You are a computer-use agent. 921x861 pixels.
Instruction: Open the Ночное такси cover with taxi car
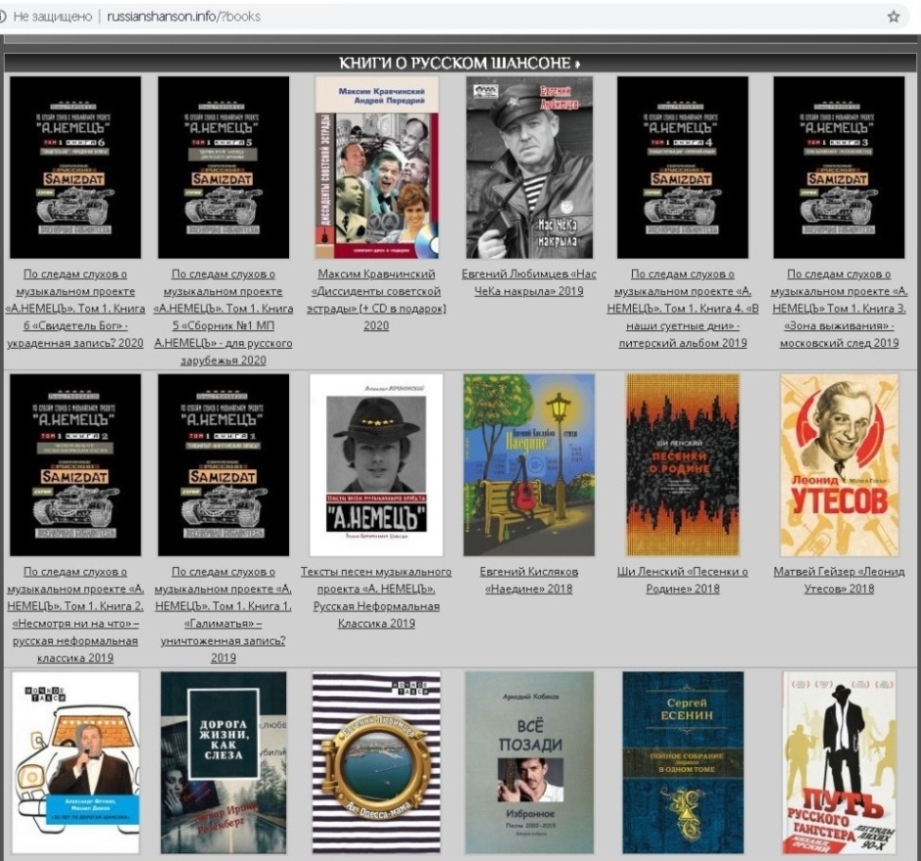point(75,763)
